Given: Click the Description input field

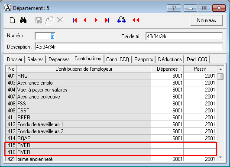Looking at the screenshot, I should (x=129, y=47).
